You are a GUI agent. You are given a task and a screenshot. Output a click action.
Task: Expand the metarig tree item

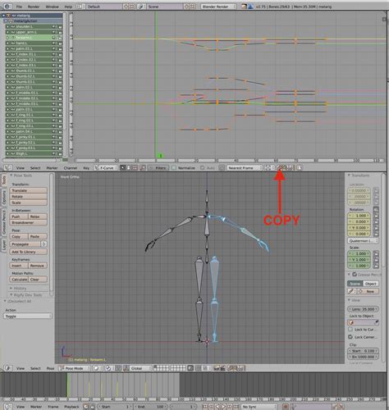click(3, 16)
